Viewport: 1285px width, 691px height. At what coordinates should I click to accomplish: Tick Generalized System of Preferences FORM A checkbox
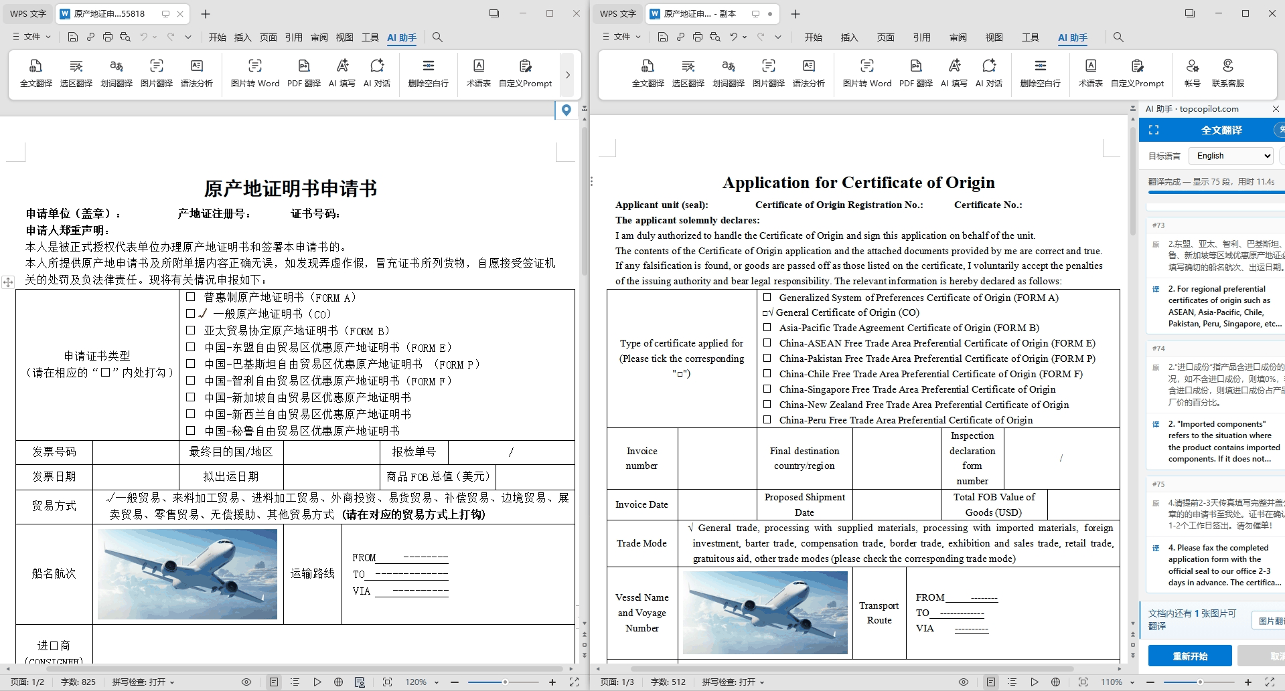point(767,298)
